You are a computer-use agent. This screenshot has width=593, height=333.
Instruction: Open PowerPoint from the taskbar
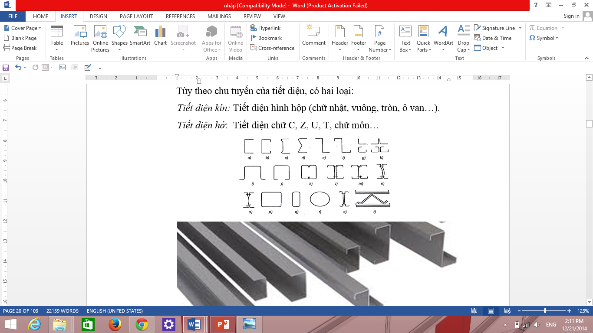222,324
